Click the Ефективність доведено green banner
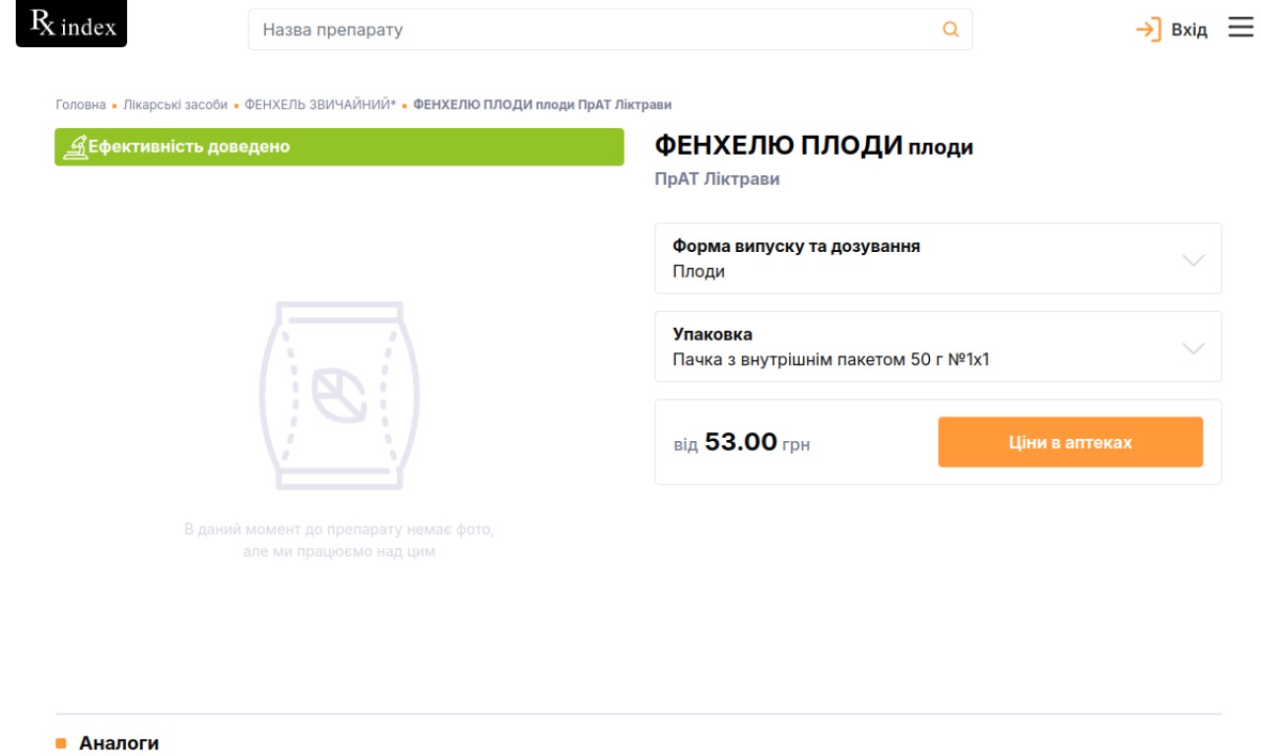Screen dimensions: 1261x756 pyautogui.click(x=339, y=147)
